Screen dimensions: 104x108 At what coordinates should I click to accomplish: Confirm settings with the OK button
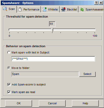point(19,103)
